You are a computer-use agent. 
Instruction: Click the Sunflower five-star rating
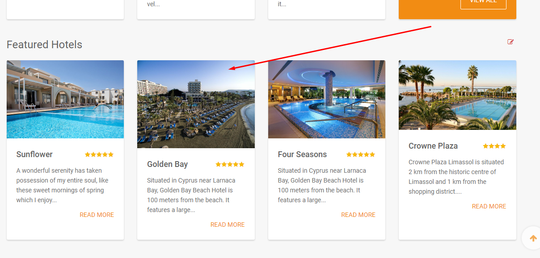pos(99,154)
